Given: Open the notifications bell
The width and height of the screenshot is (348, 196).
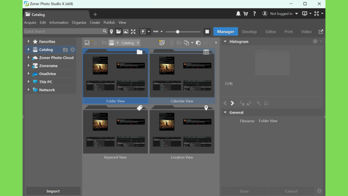Looking at the screenshot, I should coord(238,14).
